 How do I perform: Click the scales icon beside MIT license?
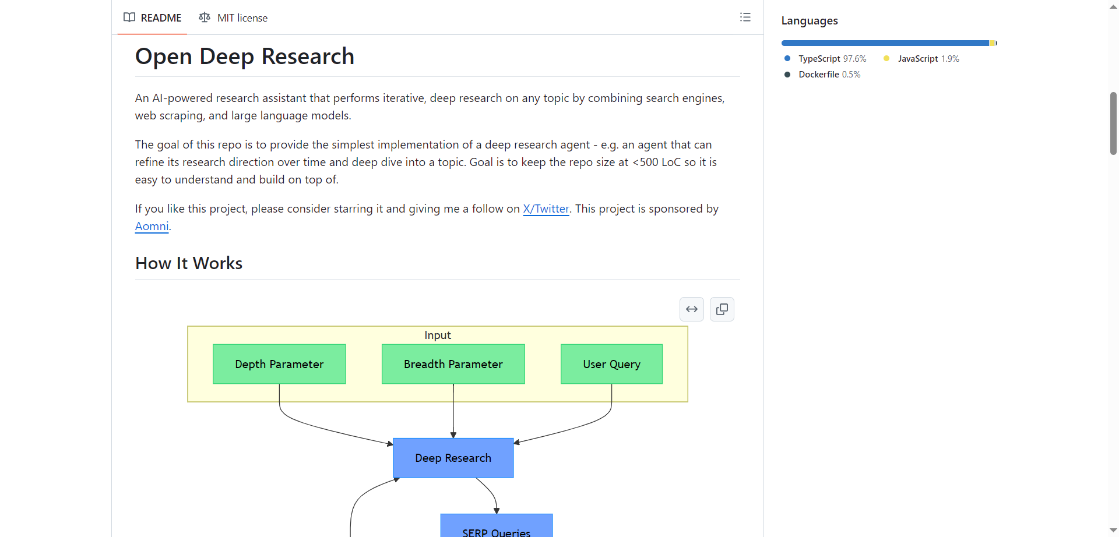tap(205, 17)
